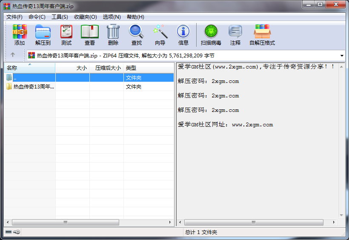This screenshot has height=240, width=349.
Task: Open the Help (帮助) menu
Action: (x=135, y=17)
